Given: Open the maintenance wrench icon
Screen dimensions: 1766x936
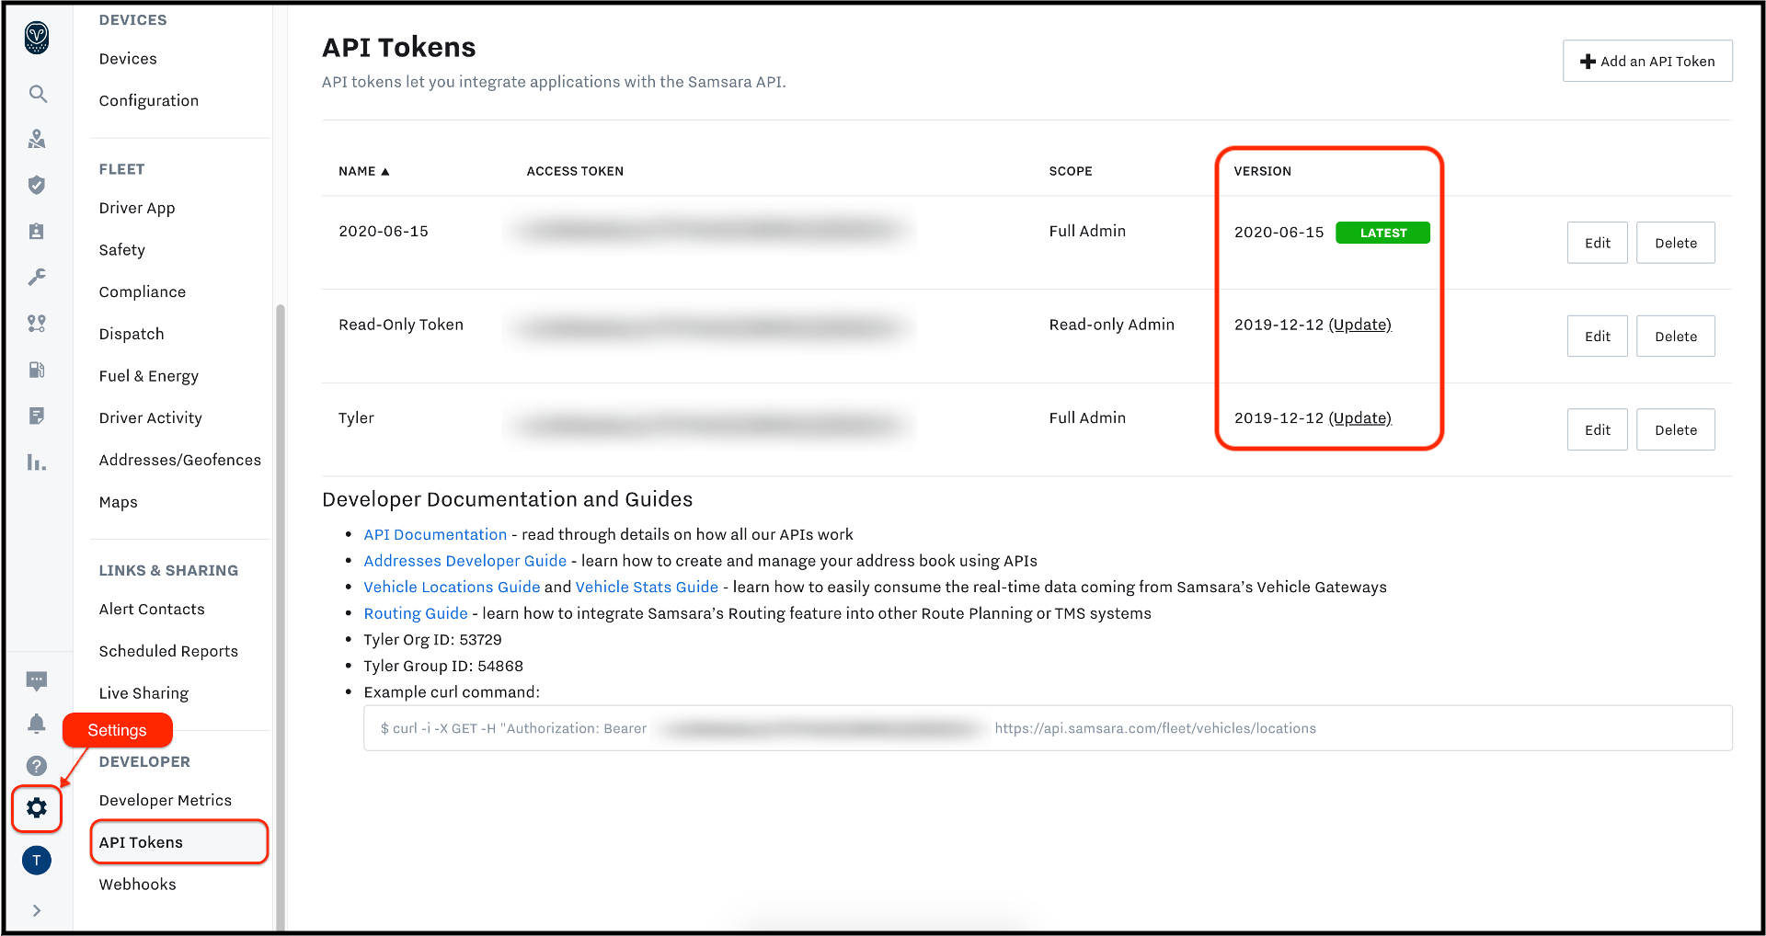Looking at the screenshot, I should click(37, 277).
